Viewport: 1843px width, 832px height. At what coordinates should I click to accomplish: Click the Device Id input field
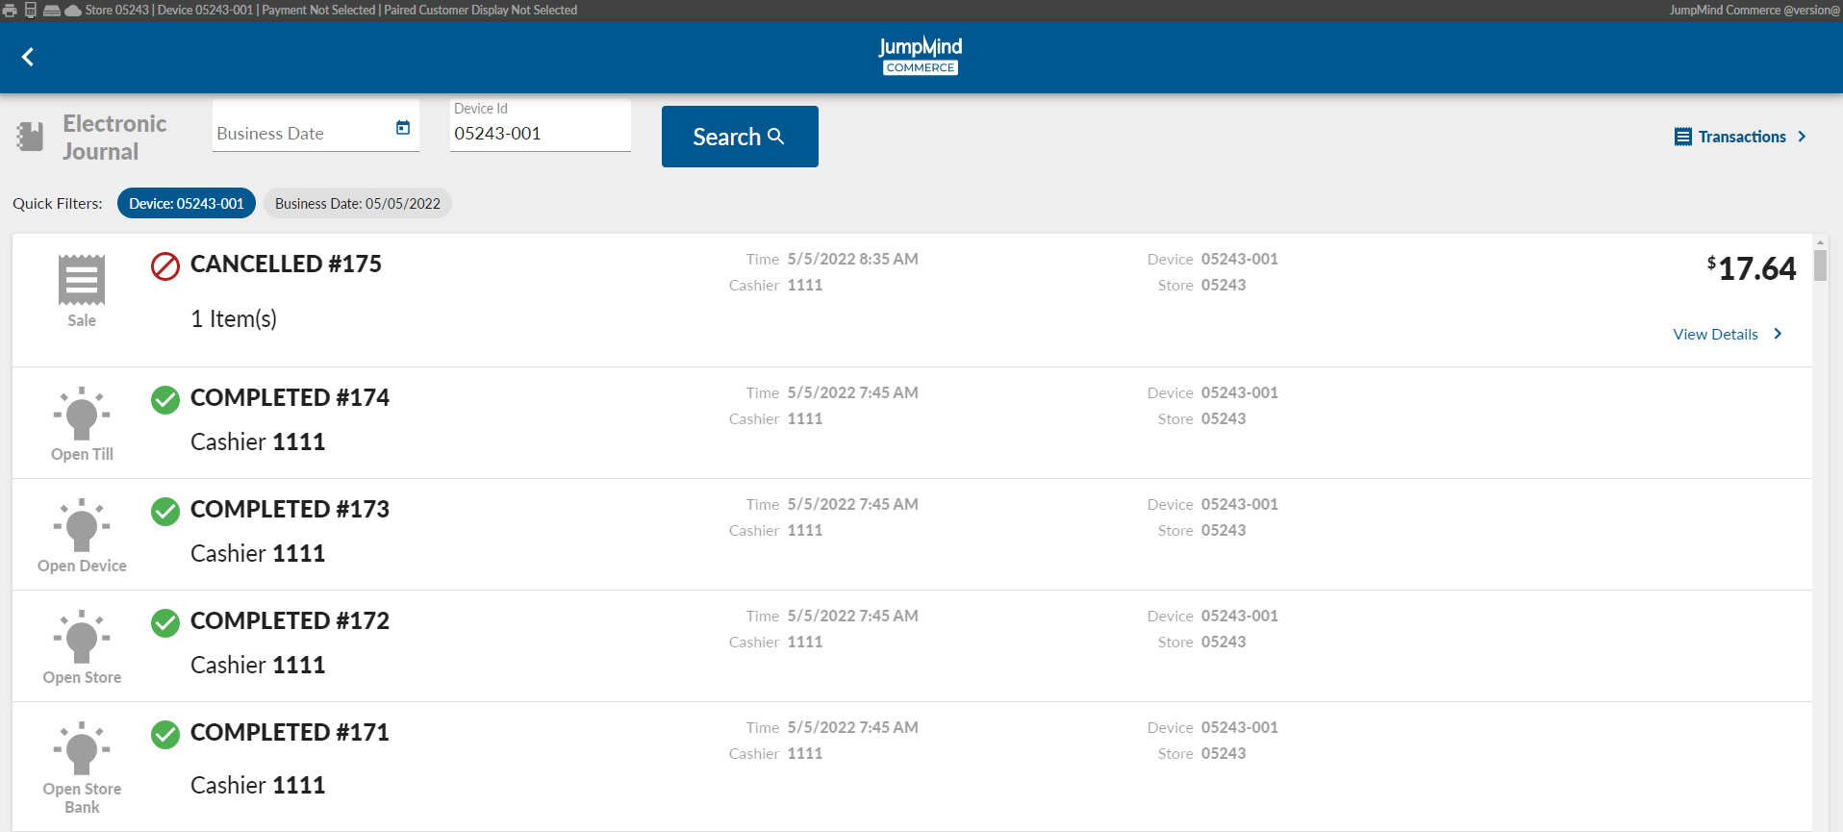click(x=539, y=134)
